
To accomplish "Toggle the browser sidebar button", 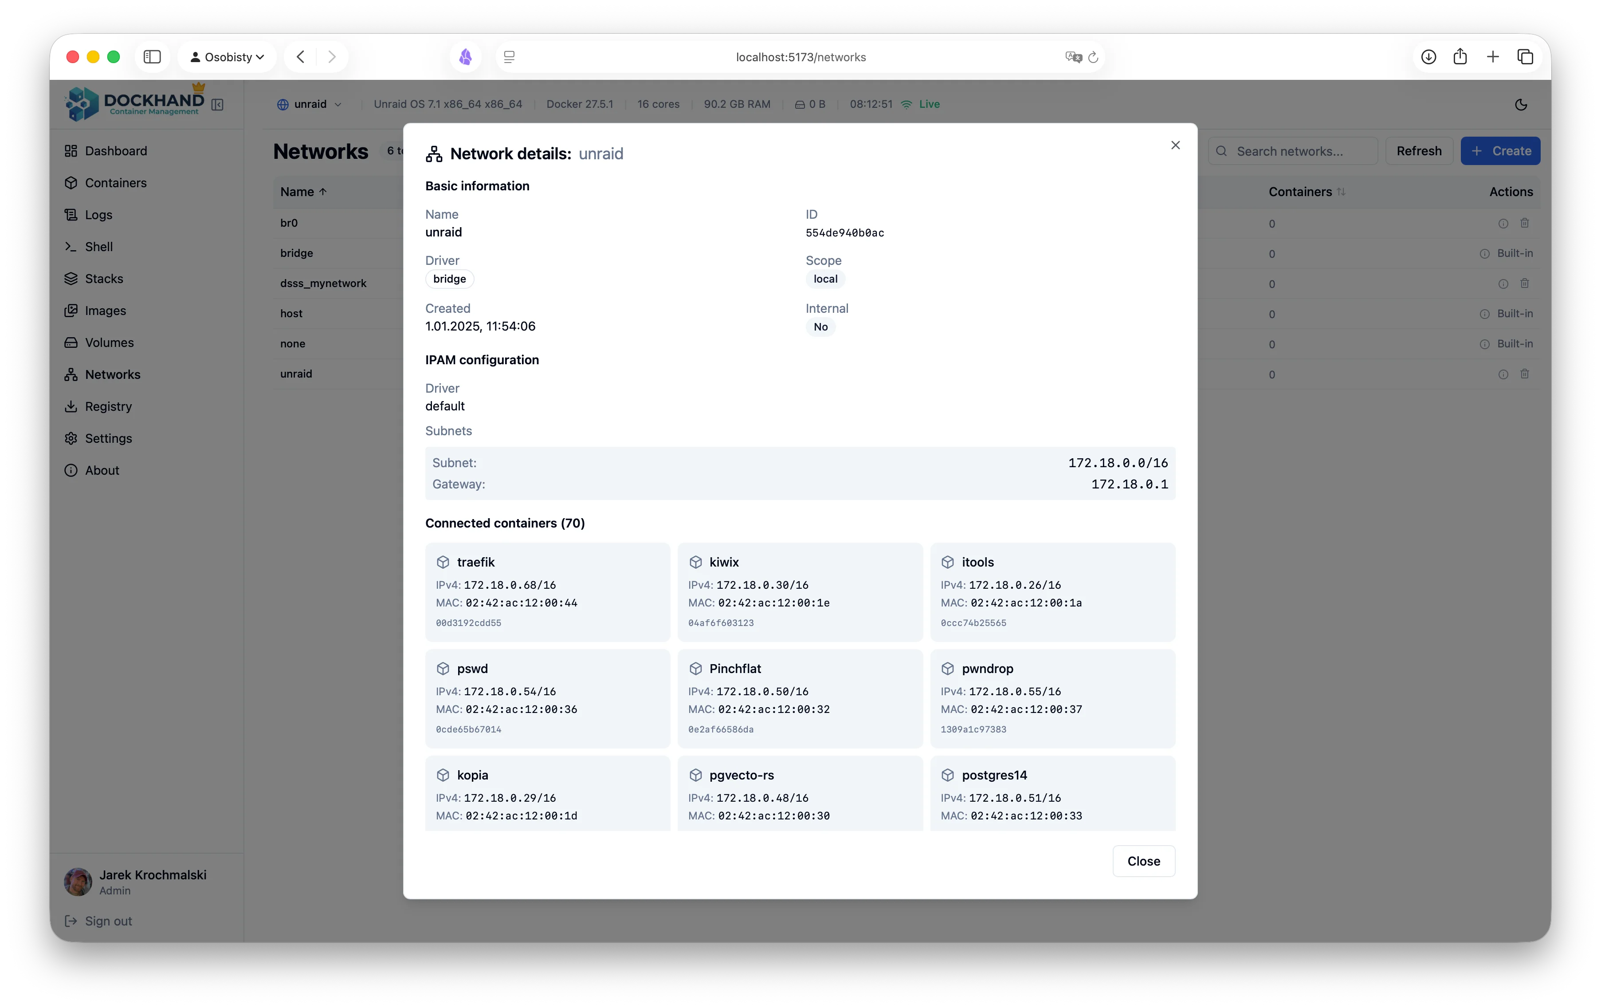I will [x=152, y=57].
